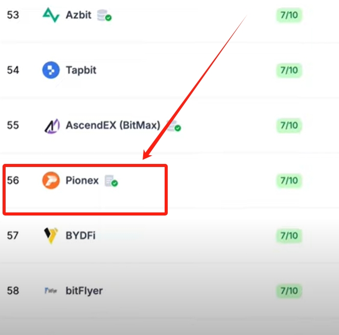The height and width of the screenshot is (335, 339).
Task: Open the BYDFi exchange page
Action: [80, 235]
